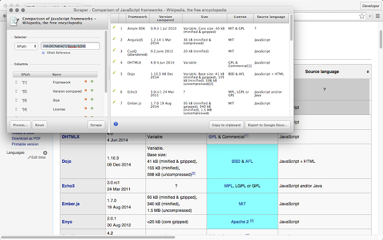
Task: Click the browser horizontal scrollbar
Action: coord(88,238)
